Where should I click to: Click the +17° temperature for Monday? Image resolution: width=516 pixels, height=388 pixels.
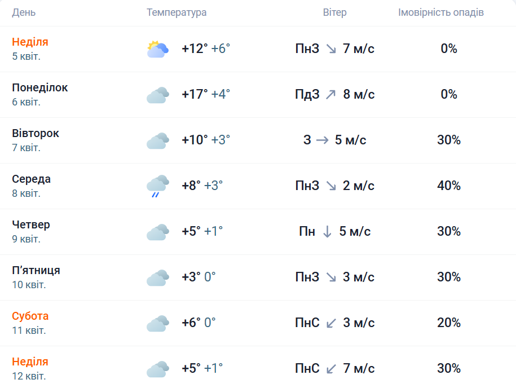[x=195, y=94]
